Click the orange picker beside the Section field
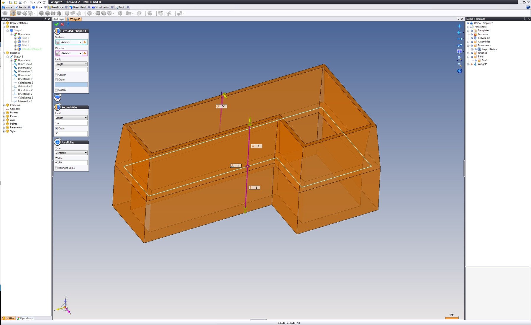The height and width of the screenshot is (325, 531). (x=85, y=42)
